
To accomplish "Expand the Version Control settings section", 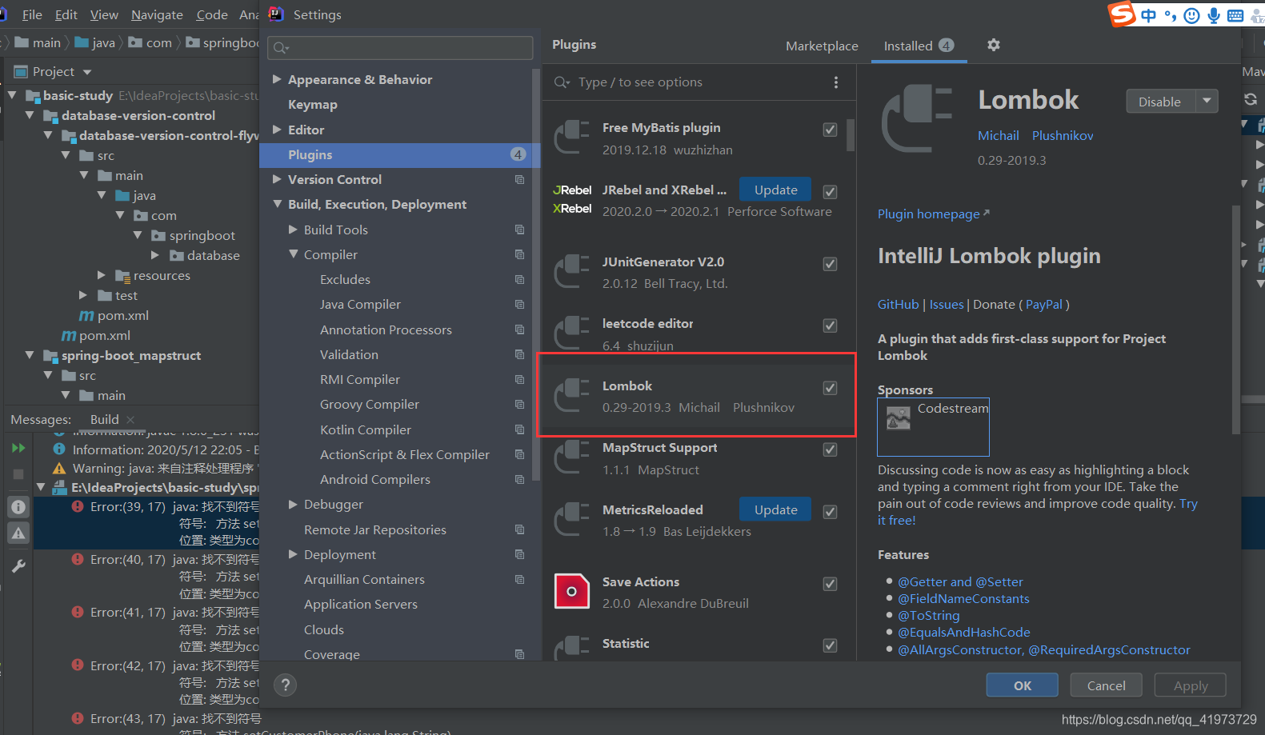I will [277, 179].
